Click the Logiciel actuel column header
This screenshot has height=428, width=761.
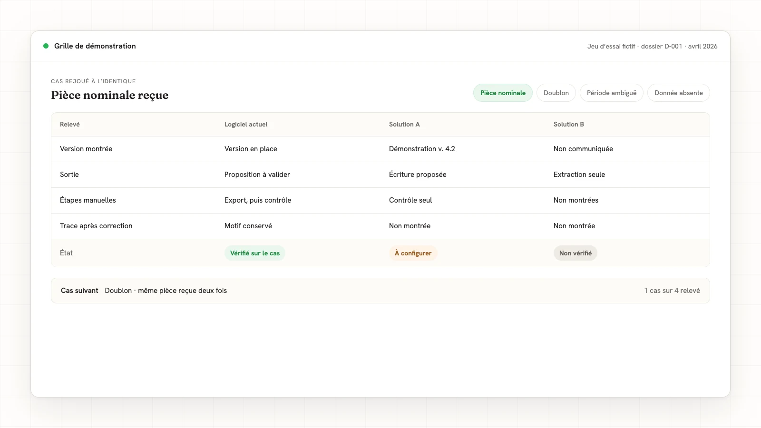(246, 124)
